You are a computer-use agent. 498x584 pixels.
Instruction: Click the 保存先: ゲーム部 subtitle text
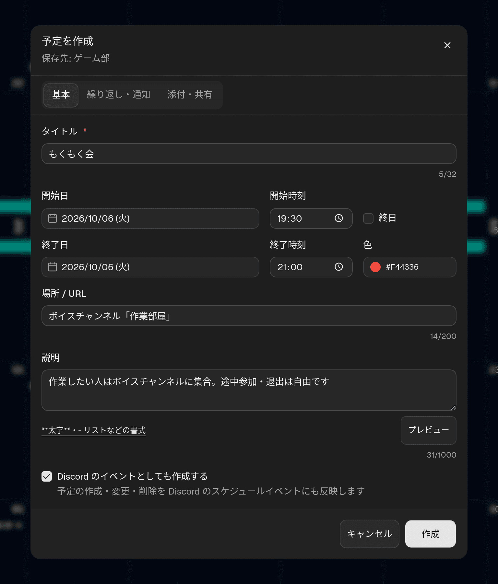76,58
